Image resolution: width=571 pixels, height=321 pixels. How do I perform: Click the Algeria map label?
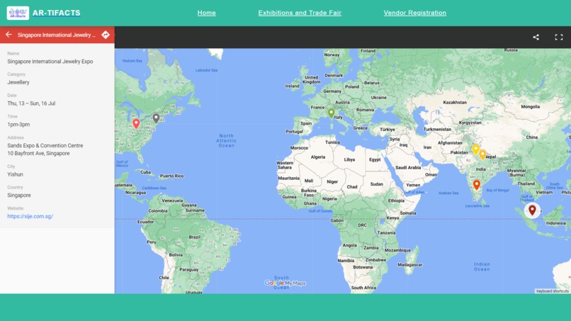tap(318, 157)
